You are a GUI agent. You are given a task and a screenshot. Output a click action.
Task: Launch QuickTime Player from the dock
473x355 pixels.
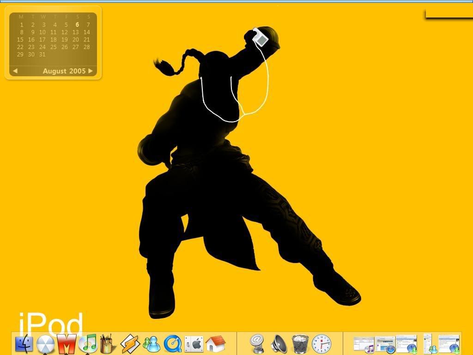(x=173, y=344)
